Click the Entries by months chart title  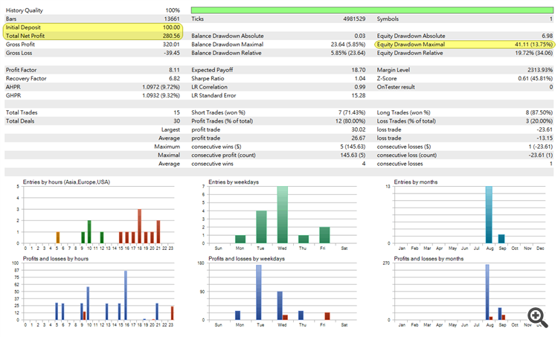(x=416, y=182)
